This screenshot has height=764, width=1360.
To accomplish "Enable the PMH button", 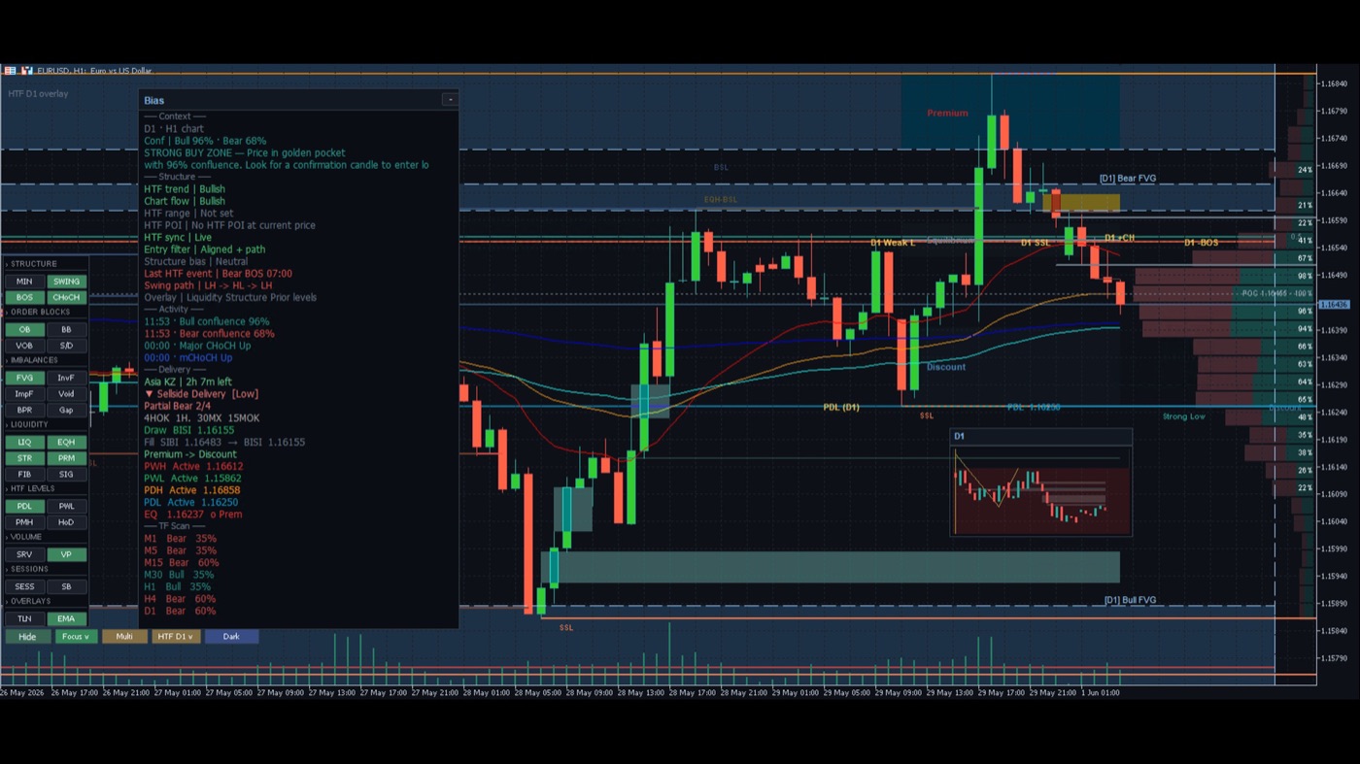I will click(24, 522).
